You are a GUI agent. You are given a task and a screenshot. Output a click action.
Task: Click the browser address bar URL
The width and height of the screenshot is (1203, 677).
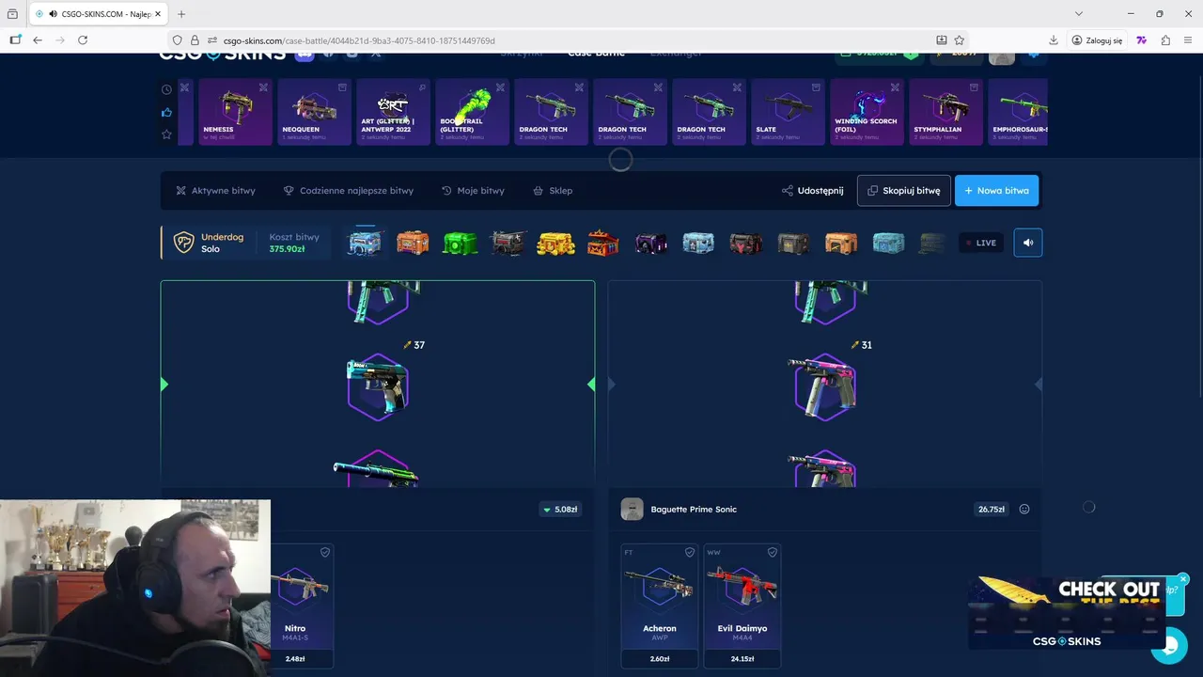(359, 40)
